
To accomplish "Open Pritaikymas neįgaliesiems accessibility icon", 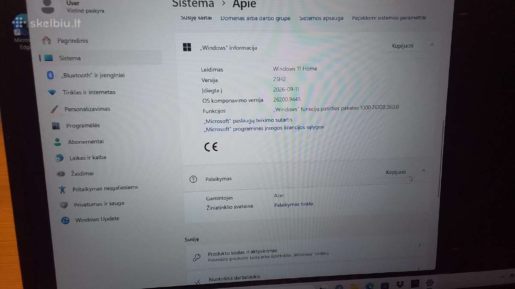I will click(63, 189).
